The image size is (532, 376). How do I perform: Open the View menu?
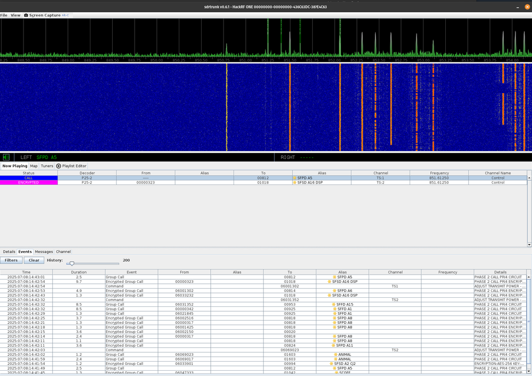pos(15,15)
